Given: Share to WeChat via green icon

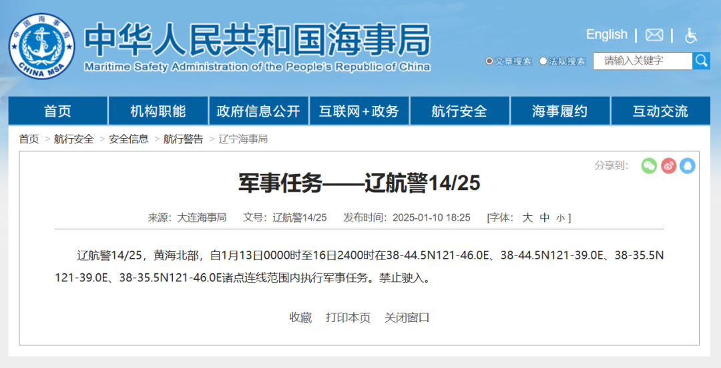Looking at the screenshot, I should (649, 165).
